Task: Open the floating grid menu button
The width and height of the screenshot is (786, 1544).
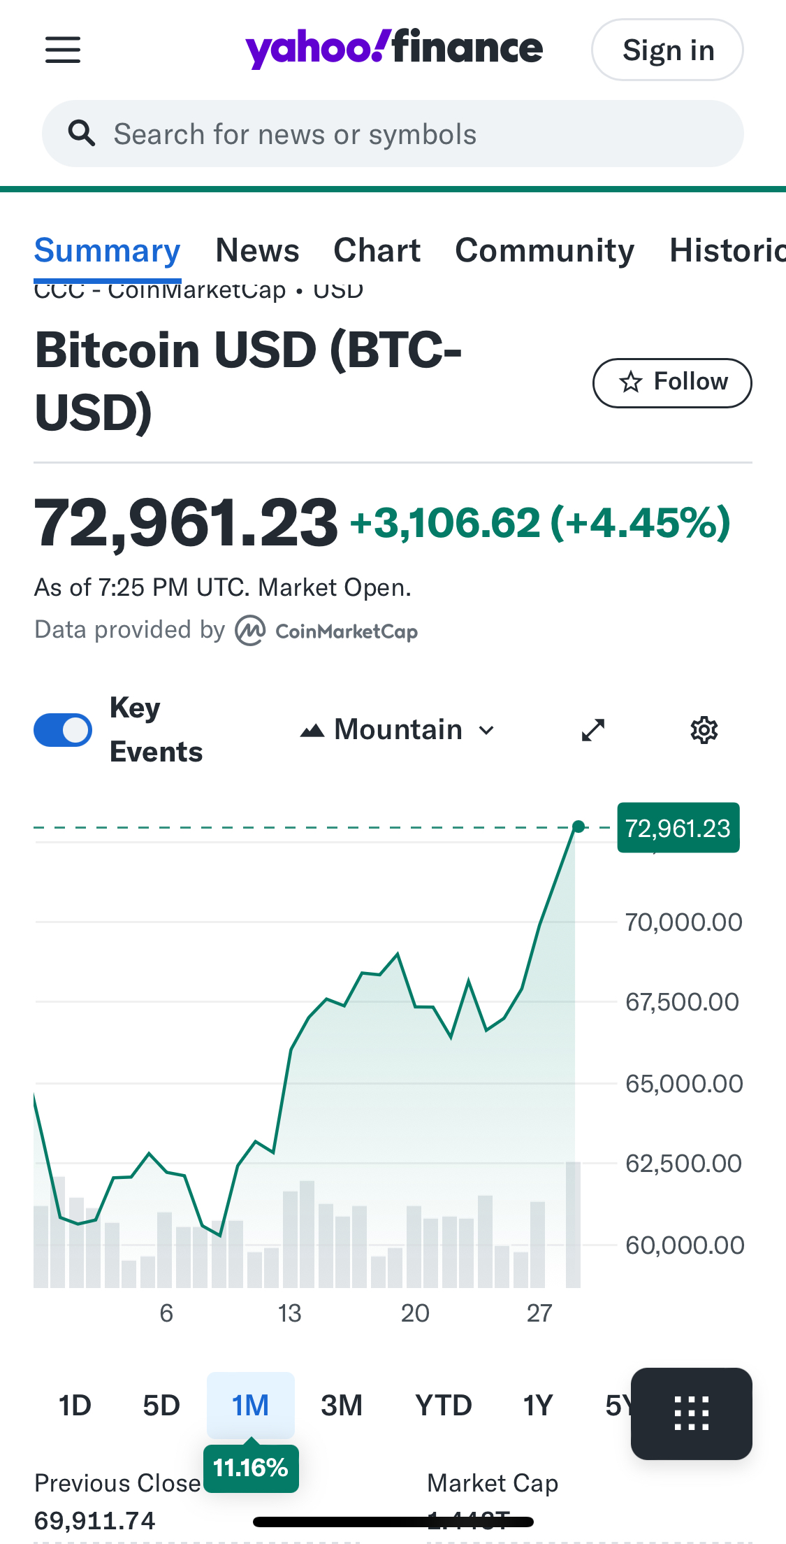Action: pyautogui.click(x=691, y=1413)
